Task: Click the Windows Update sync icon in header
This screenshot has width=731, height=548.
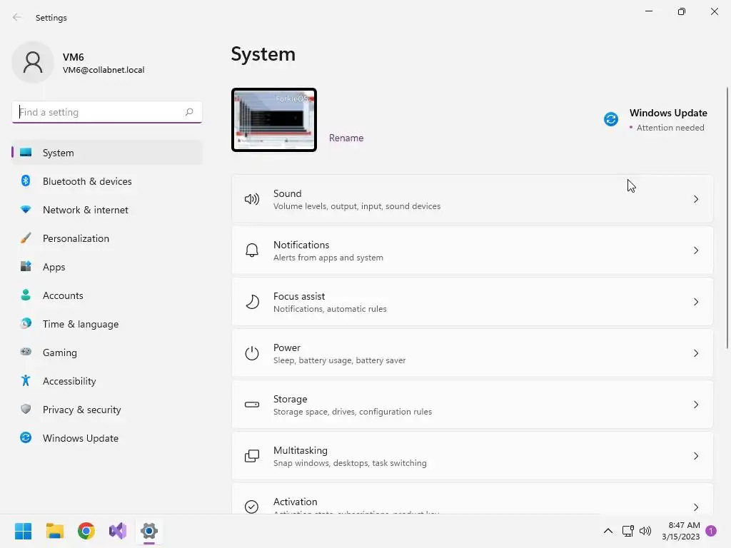Action: 611,119
